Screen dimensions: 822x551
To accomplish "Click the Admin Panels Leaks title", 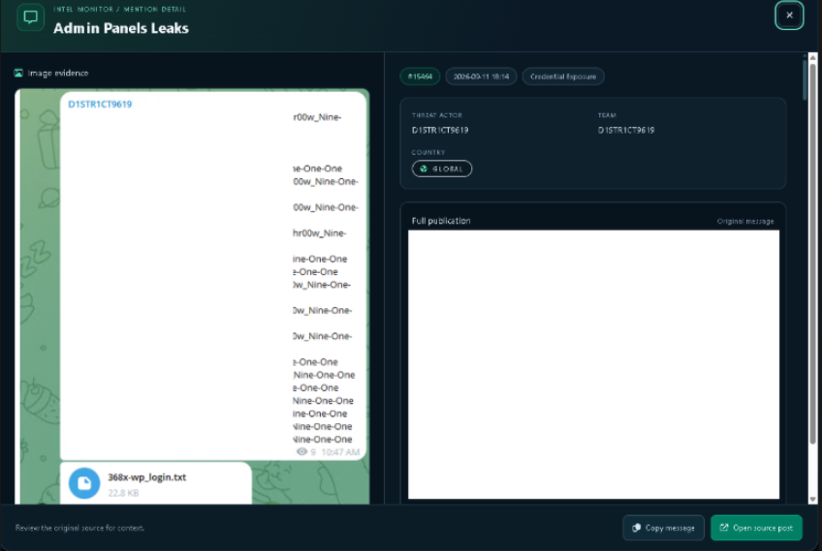I will point(121,28).
